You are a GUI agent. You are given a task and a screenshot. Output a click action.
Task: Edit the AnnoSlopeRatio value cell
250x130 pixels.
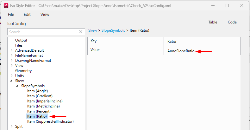tap(181, 51)
